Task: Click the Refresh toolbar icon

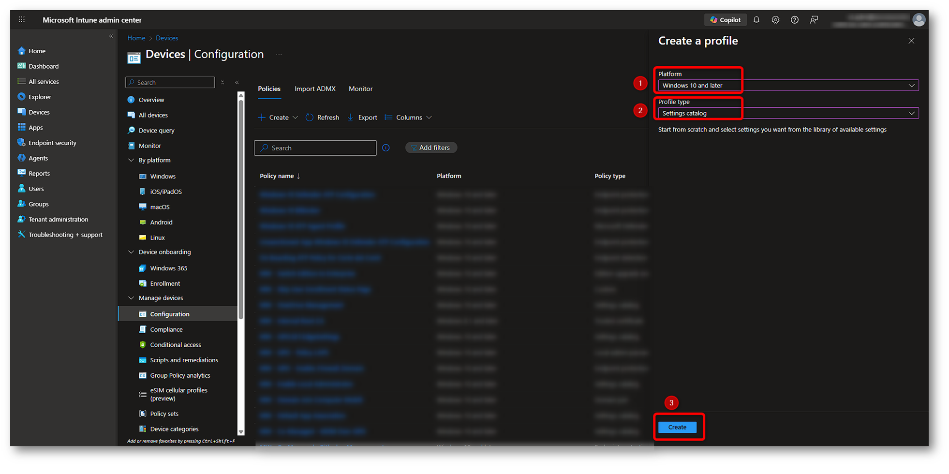Action: 322,118
